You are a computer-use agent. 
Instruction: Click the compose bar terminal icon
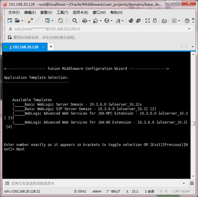point(7,183)
